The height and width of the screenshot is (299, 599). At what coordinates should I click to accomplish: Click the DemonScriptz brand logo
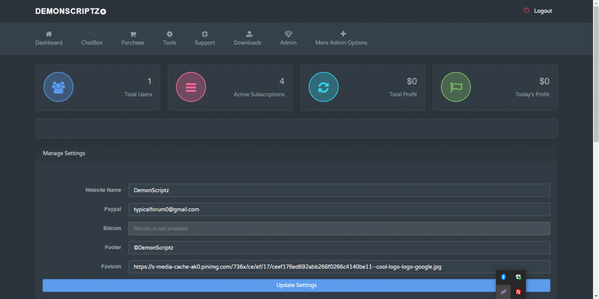[x=70, y=11]
